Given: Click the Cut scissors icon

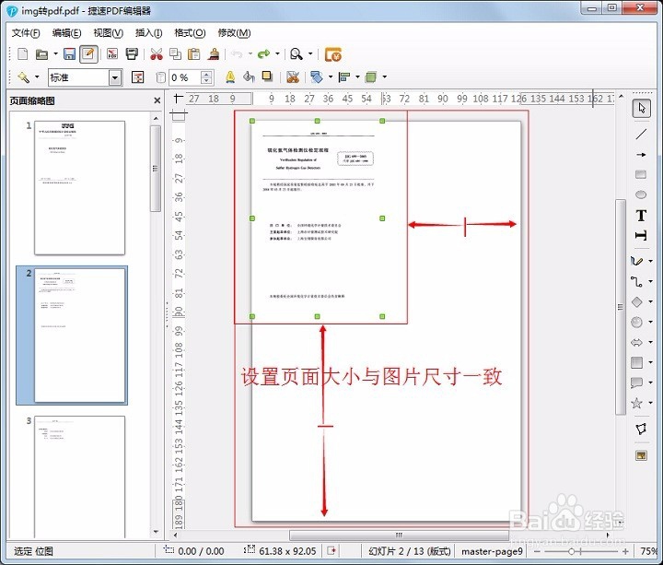Looking at the screenshot, I should pos(157,54).
